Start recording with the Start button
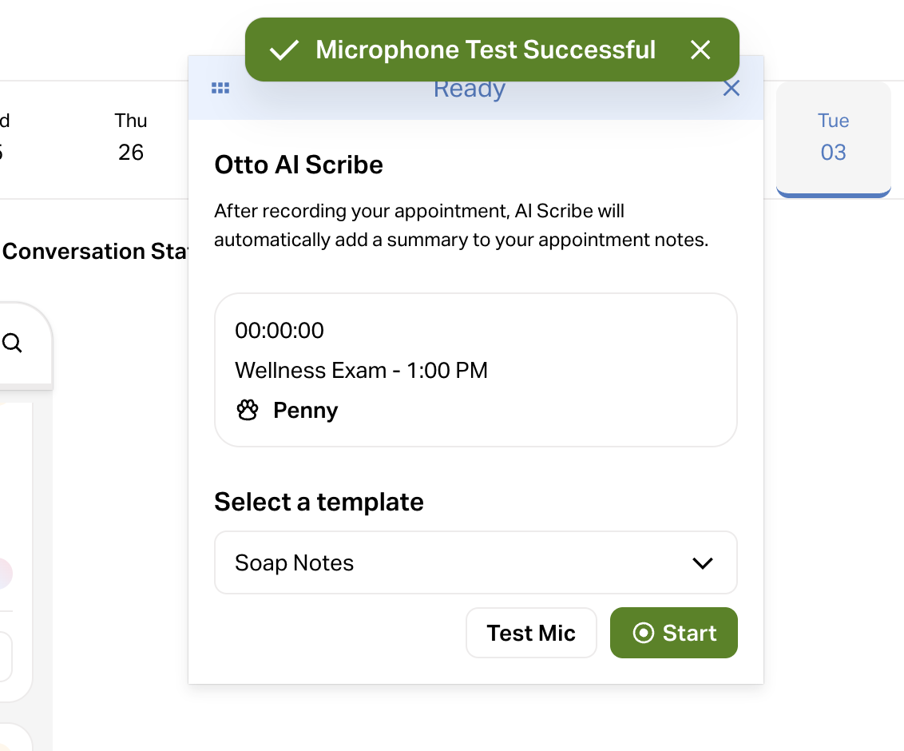The image size is (904, 751). click(673, 634)
